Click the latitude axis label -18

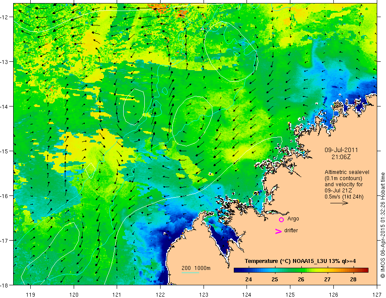tap(5, 285)
